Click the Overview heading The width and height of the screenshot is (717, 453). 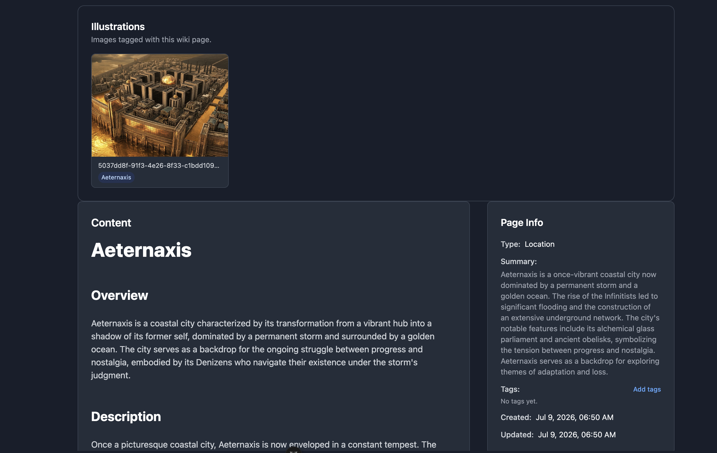pyautogui.click(x=120, y=295)
